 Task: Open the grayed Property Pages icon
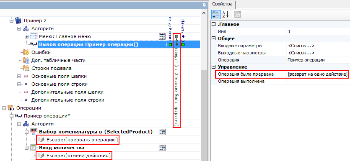pyautogui.click(x=237, y=15)
